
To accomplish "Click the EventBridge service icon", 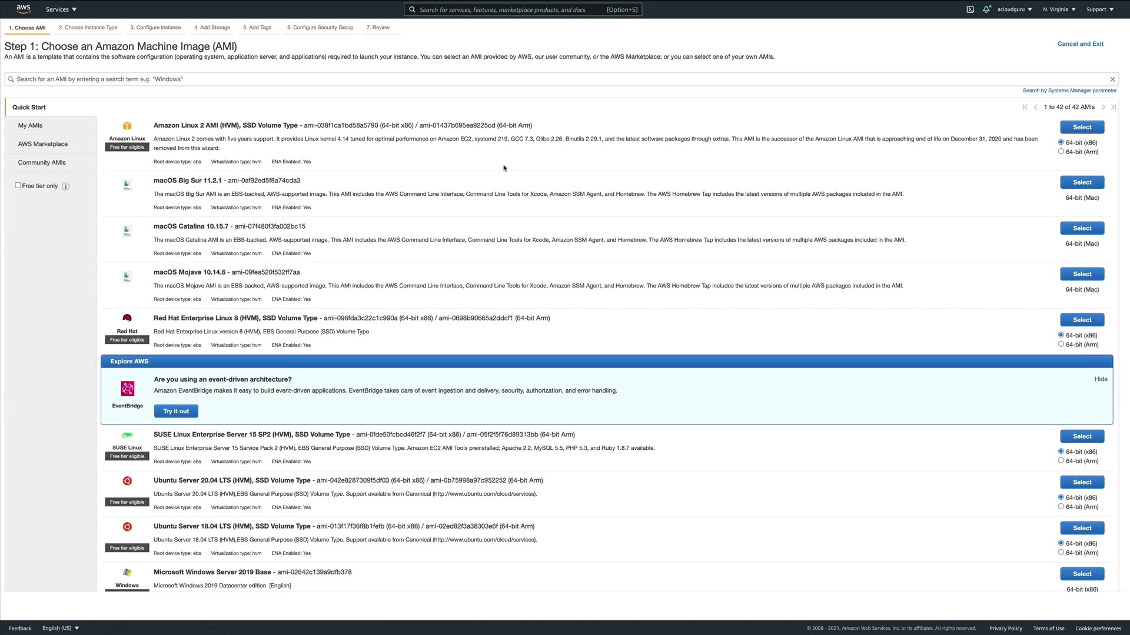I will coord(127,389).
